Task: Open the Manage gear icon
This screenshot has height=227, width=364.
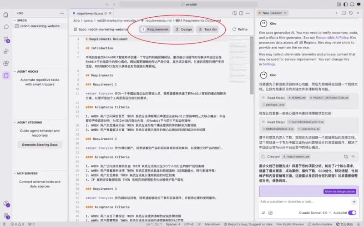Action: [6, 216]
